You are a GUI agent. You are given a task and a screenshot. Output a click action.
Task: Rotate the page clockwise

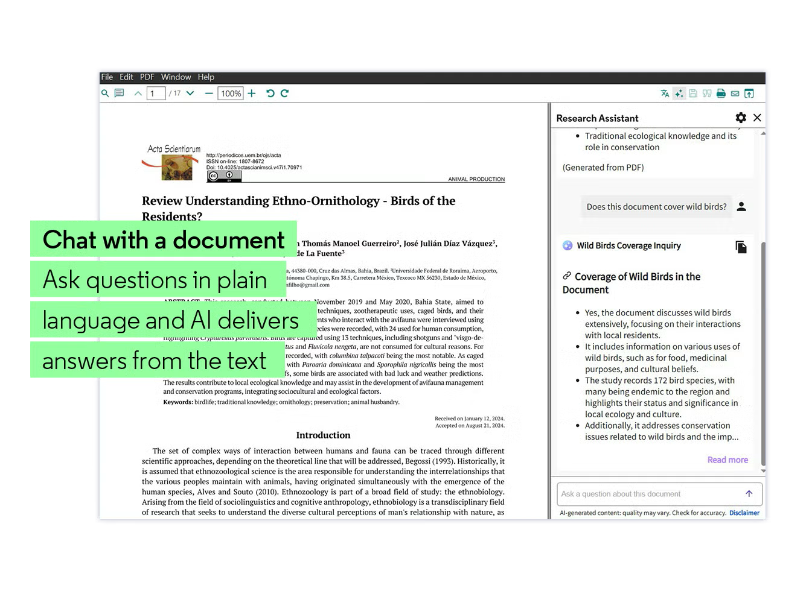click(285, 93)
